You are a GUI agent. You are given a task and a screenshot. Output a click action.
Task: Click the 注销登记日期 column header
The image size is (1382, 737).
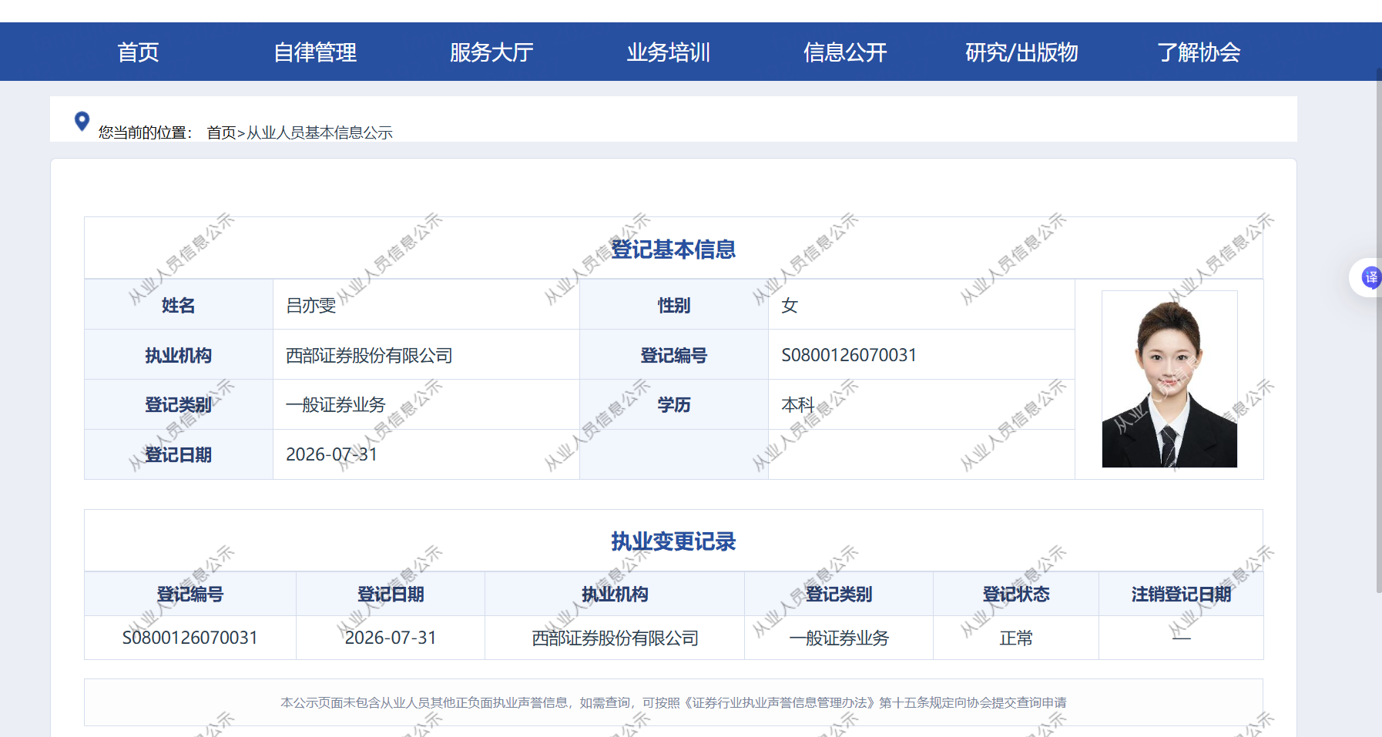(x=1181, y=595)
